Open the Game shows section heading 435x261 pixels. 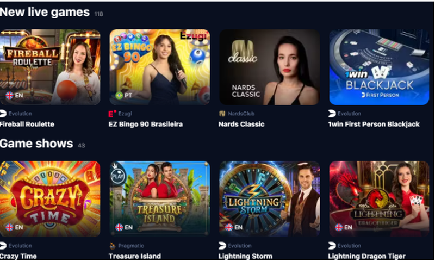click(36, 144)
